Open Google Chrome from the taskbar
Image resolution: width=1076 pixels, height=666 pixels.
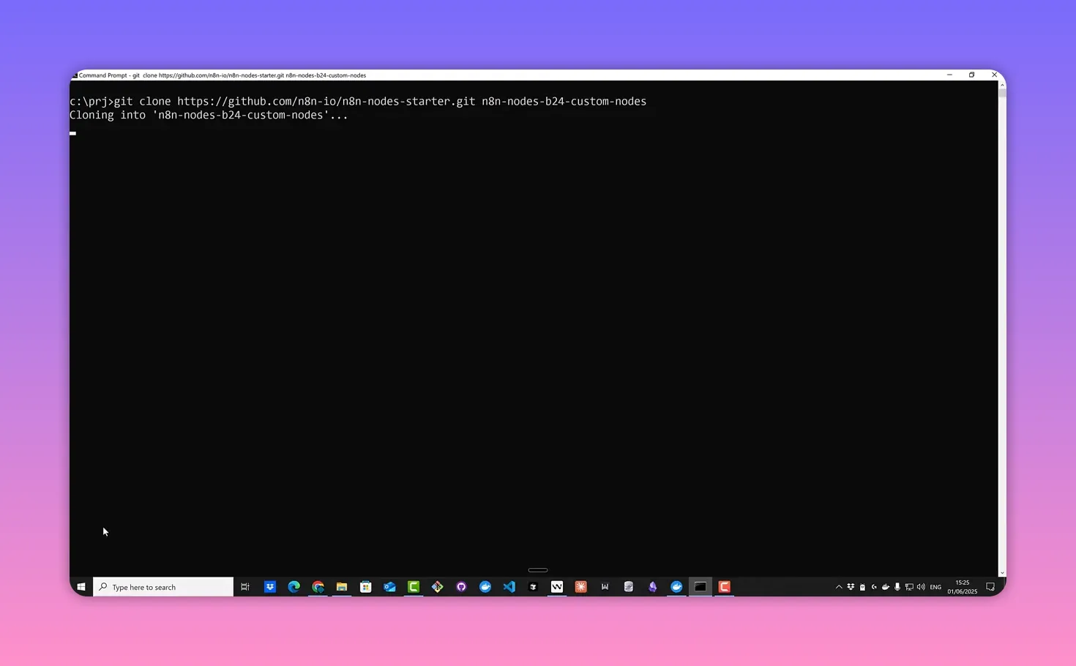click(318, 586)
